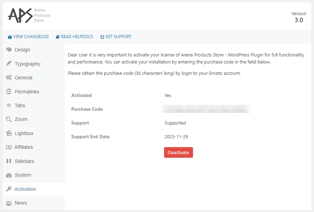Click the blurred Purchase Code value
The width and height of the screenshot is (314, 212).
(x=206, y=109)
